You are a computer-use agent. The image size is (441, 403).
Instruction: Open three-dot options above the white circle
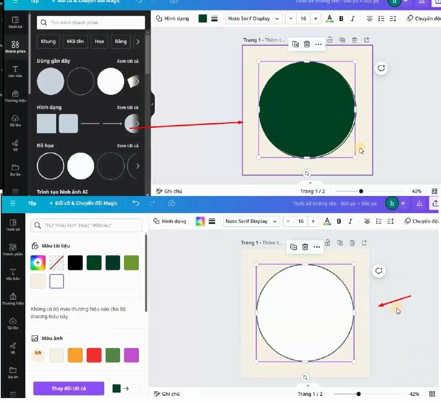pyautogui.click(x=316, y=247)
